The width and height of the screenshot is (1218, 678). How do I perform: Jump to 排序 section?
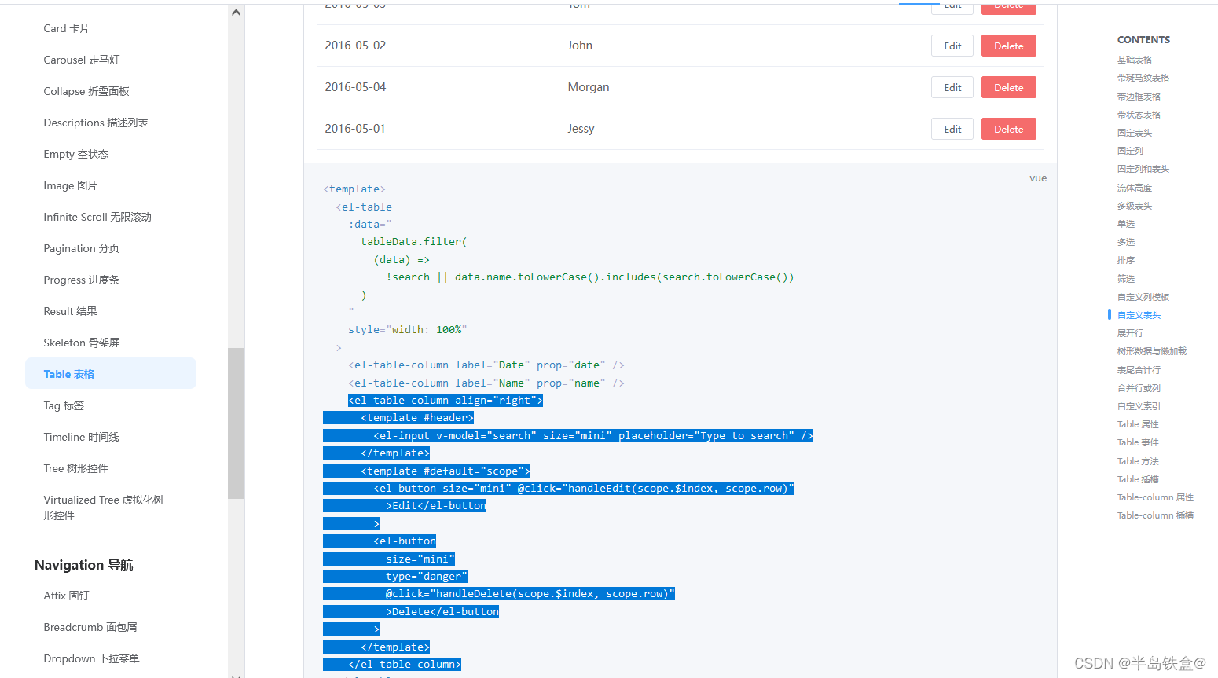1126,260
